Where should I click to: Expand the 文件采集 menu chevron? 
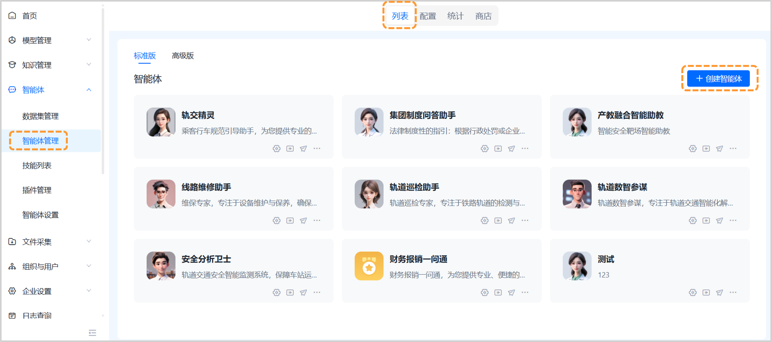[89, 241]
